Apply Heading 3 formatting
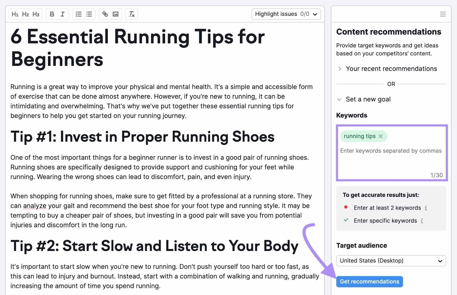Viewport: 457px width, 295px height. pos(35,14)
